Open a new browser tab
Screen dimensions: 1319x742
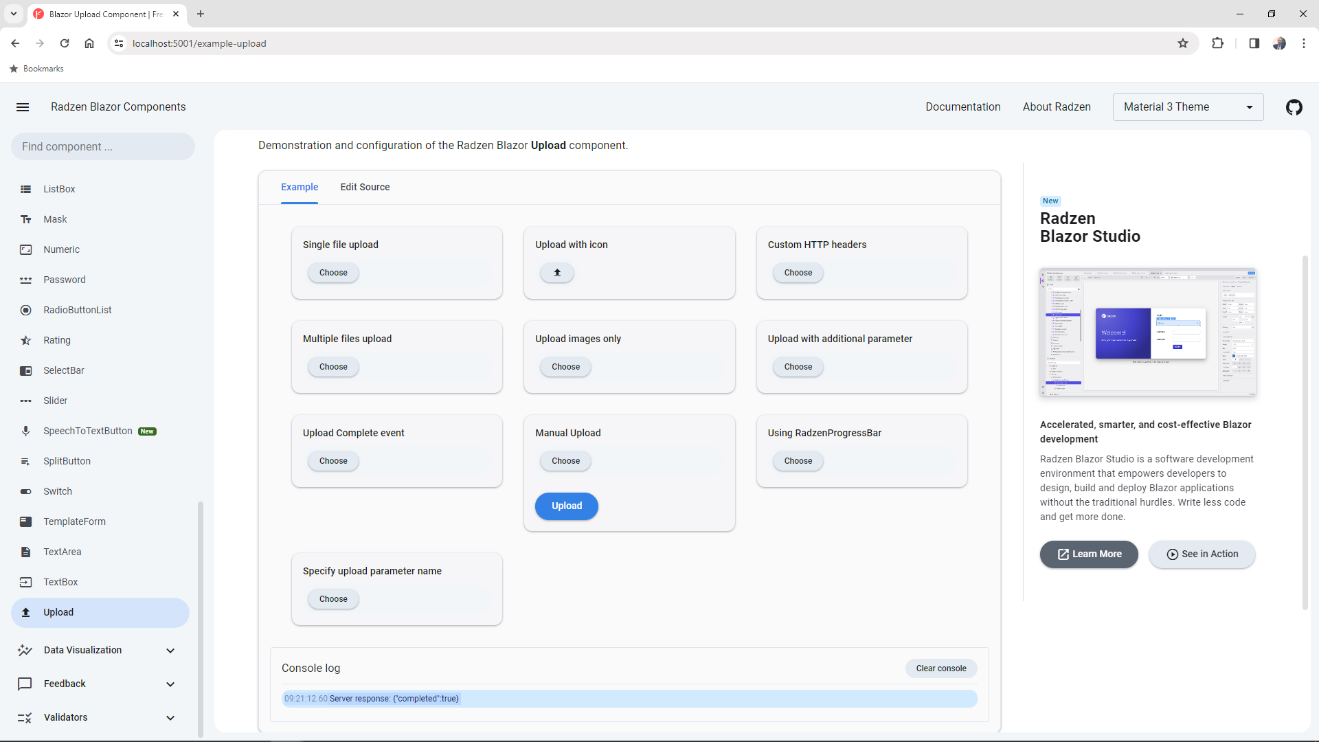[201, 14]
